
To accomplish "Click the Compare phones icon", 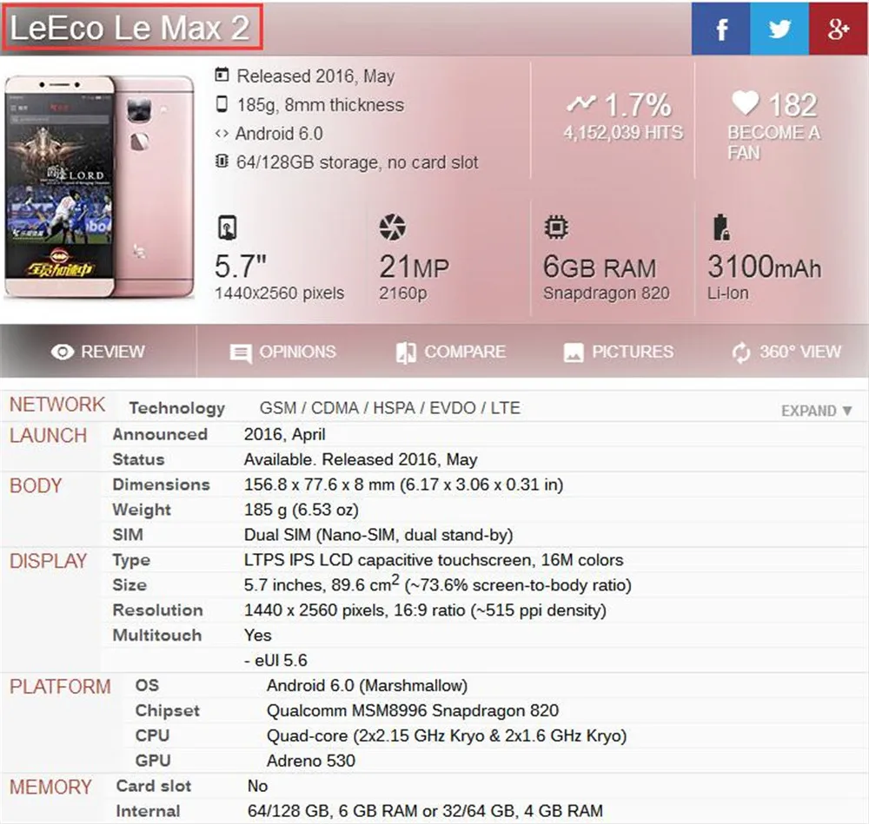I will tap(406, 353).
